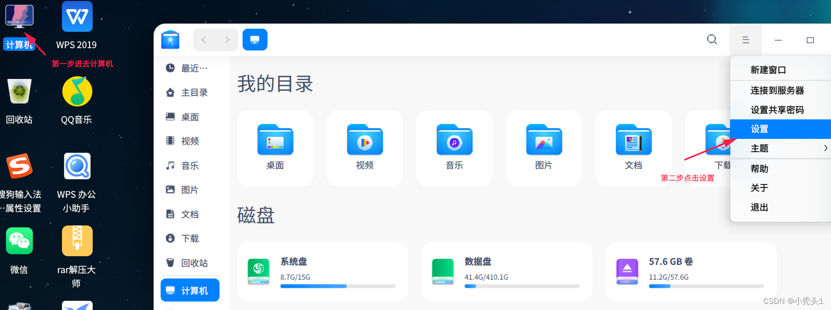Minimize the file manager window
This screenshot has width=831, height=310.
click(778, 40)
